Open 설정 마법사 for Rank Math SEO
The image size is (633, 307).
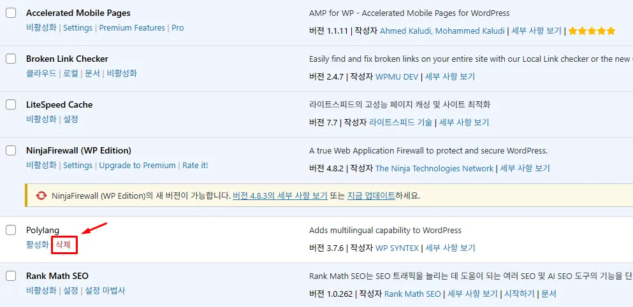click(x=105, y=291)
